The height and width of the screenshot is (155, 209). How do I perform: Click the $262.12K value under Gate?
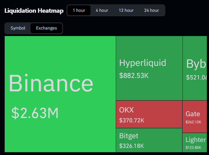[193, 122]
